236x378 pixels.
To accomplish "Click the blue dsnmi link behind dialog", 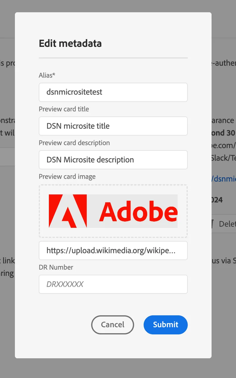I will click(223, 179).
